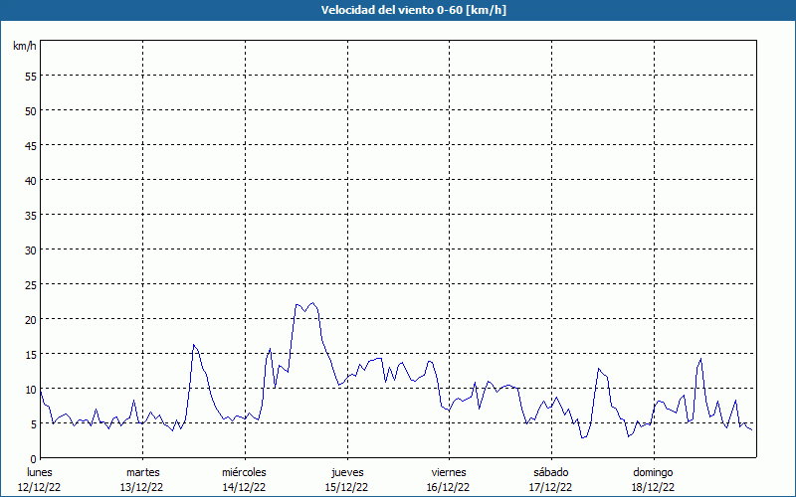Screen dimensions: 796x497
Task: Select the '12/12/22' date label
Action: (40, 487)
